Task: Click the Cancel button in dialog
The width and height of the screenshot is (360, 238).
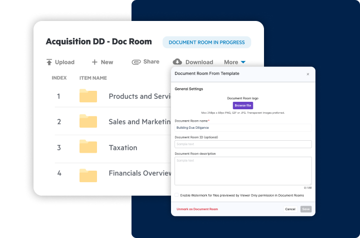Action: point(290,209)
